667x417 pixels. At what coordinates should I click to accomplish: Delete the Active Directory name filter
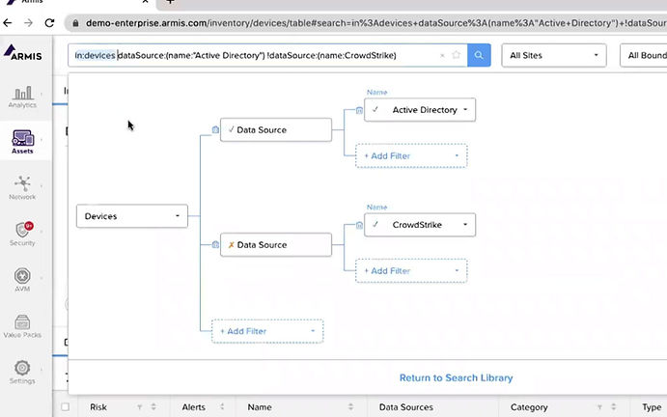359,110
